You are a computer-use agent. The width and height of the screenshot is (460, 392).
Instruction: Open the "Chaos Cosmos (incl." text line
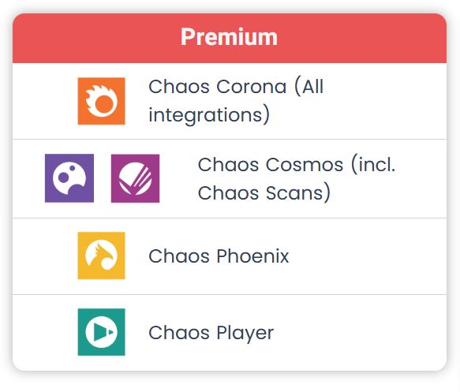[297, 165]
